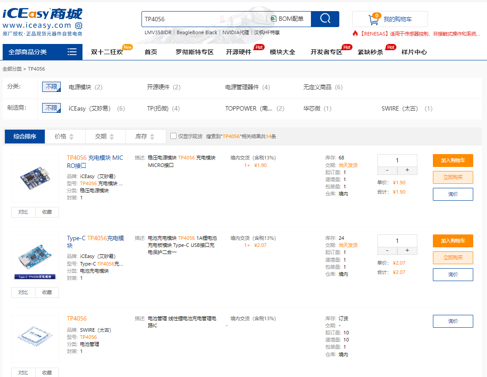The image size is (487, 377).
Task: Open TP4056 充电模块 MICRO接口 thumbnail
Action: pos(35,178)
